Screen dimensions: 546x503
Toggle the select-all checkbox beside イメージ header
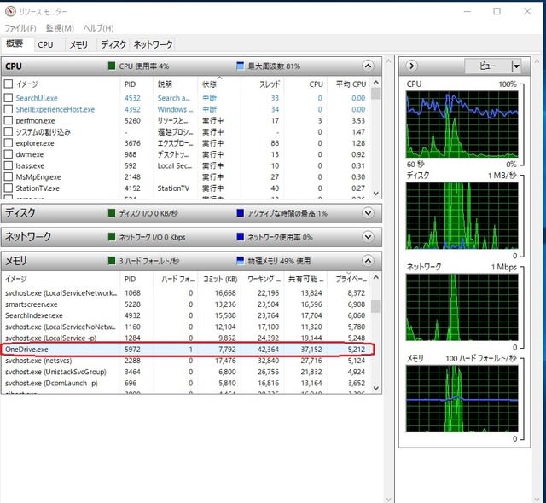pyautogui.click(x=9, y=84)
